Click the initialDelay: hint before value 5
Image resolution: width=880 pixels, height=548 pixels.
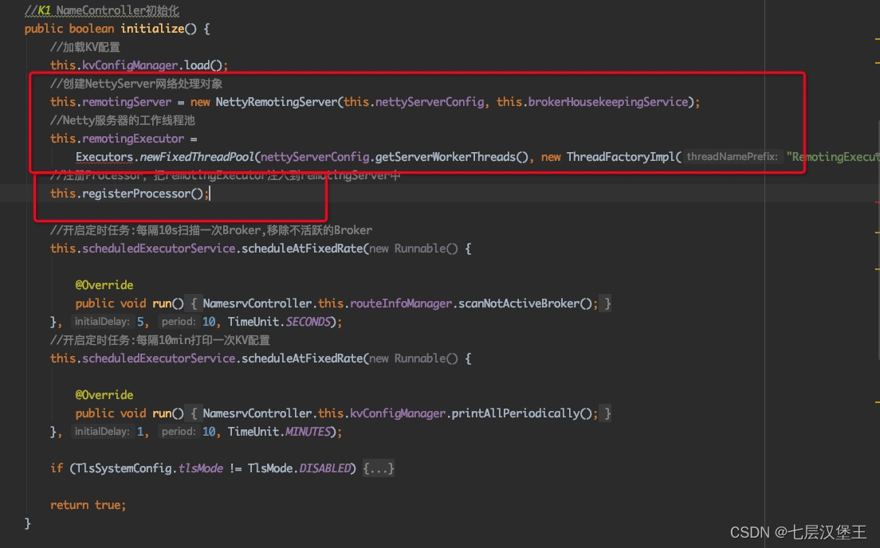pos(102,322)
